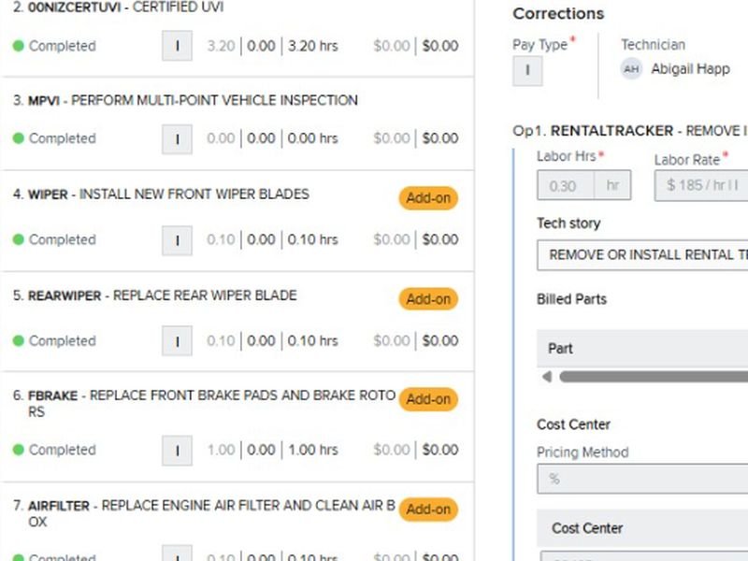Image resolution: width=748 pixels, height=561 pixels.
Task: Click the Billed Parts horizontal scrollbar
Action: tap(654, 377)
